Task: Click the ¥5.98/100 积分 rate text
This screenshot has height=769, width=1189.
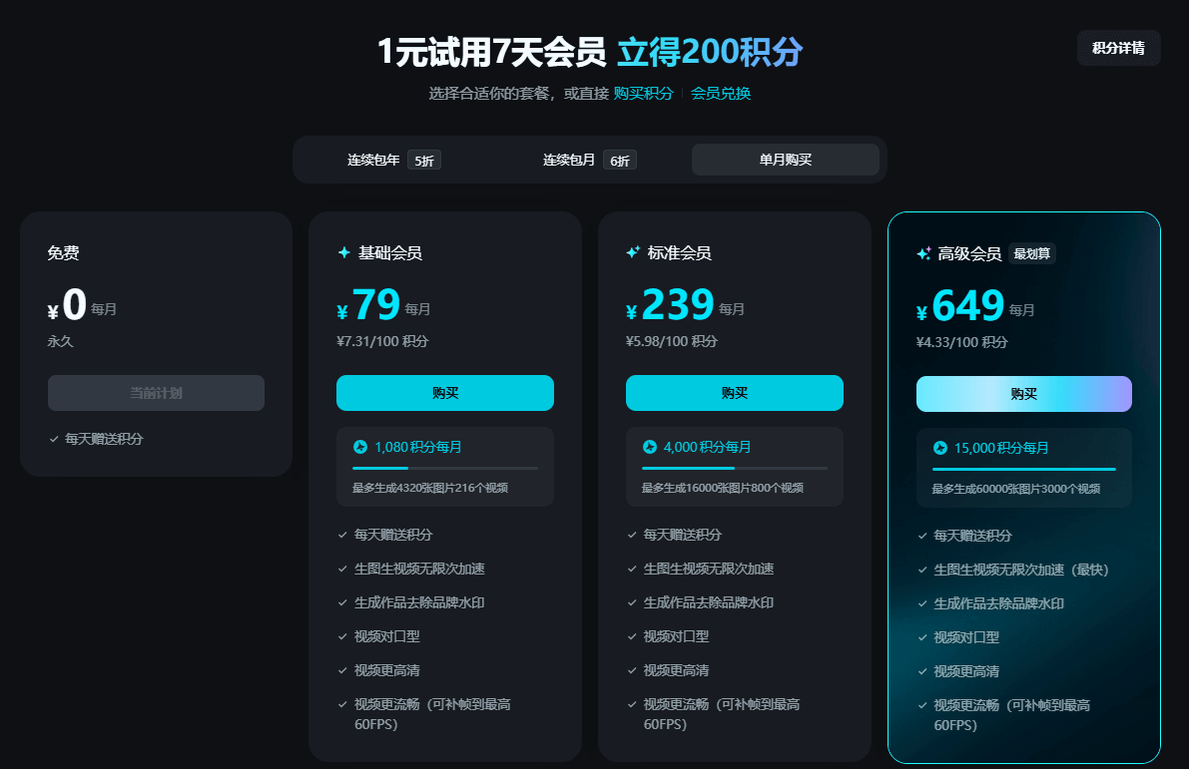Action: 671,341
